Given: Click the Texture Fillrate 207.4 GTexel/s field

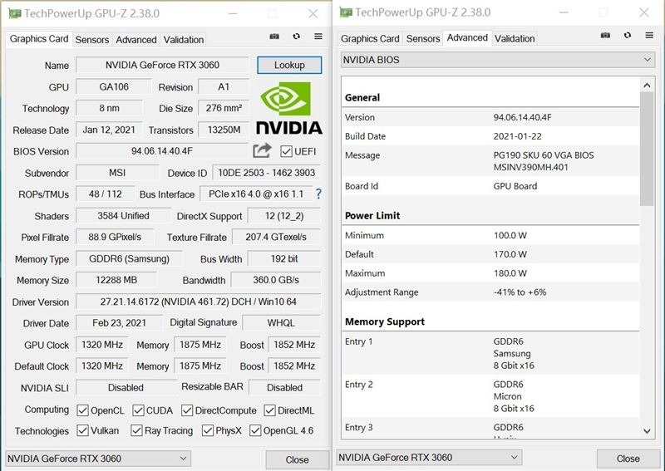Looking at the screenshot, I should coord(276,237).
